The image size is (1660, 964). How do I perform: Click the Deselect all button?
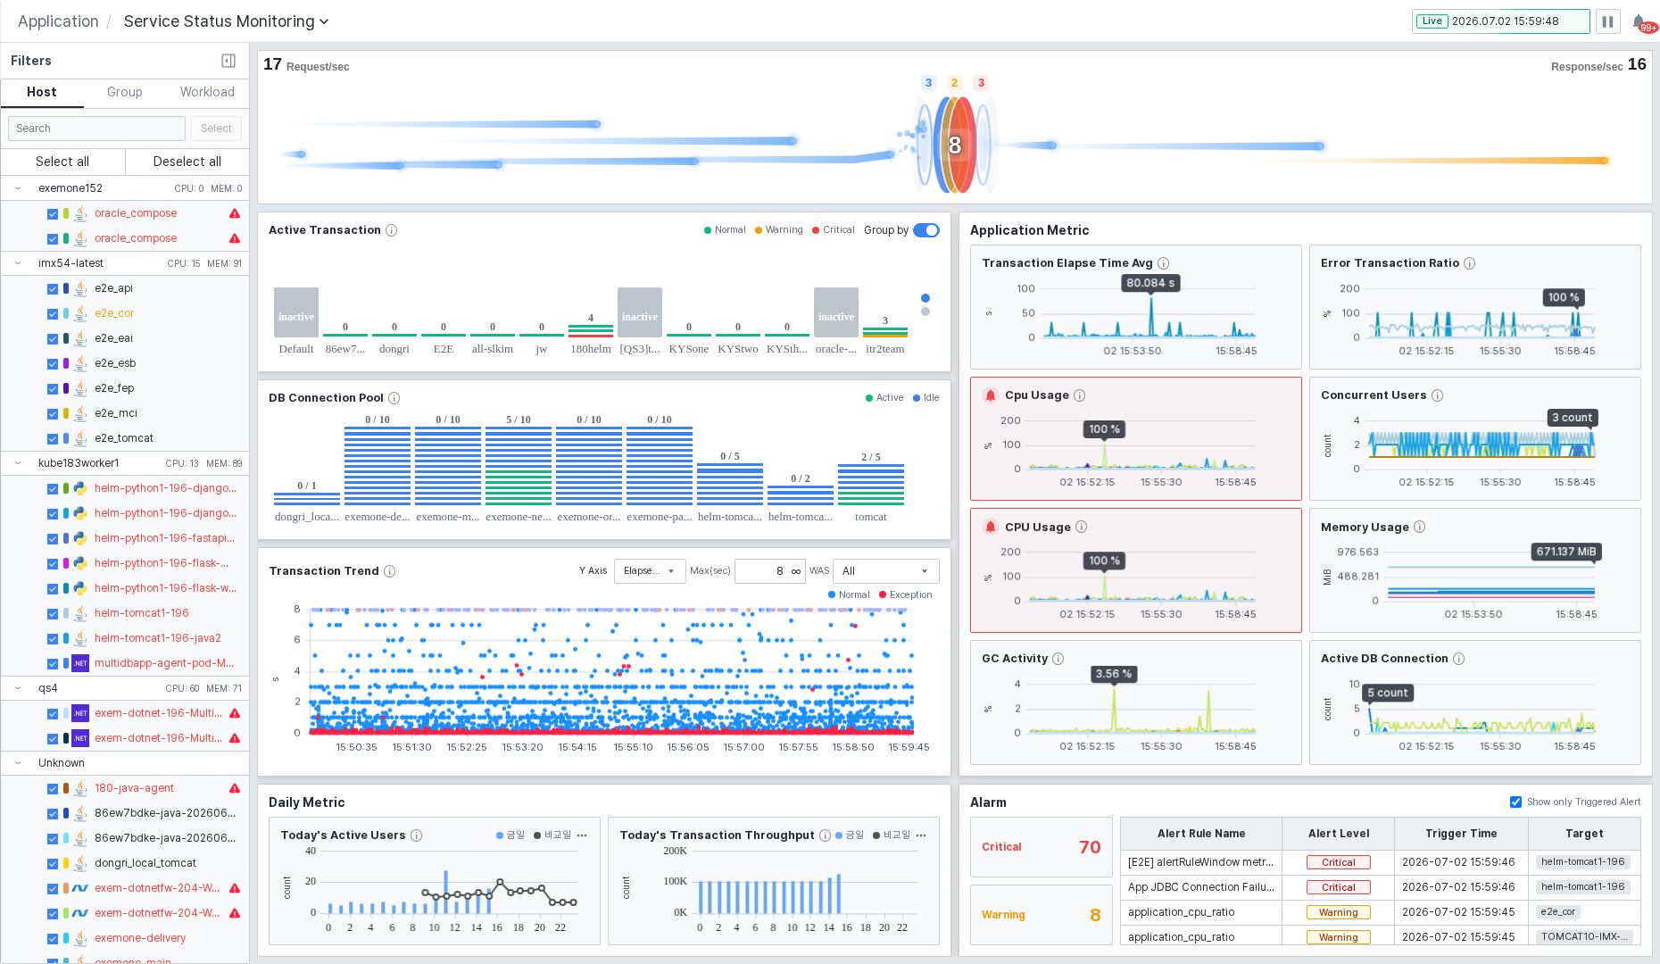pos(187,162)
